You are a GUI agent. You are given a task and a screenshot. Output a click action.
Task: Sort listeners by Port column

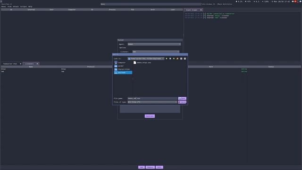coord(211,67)
